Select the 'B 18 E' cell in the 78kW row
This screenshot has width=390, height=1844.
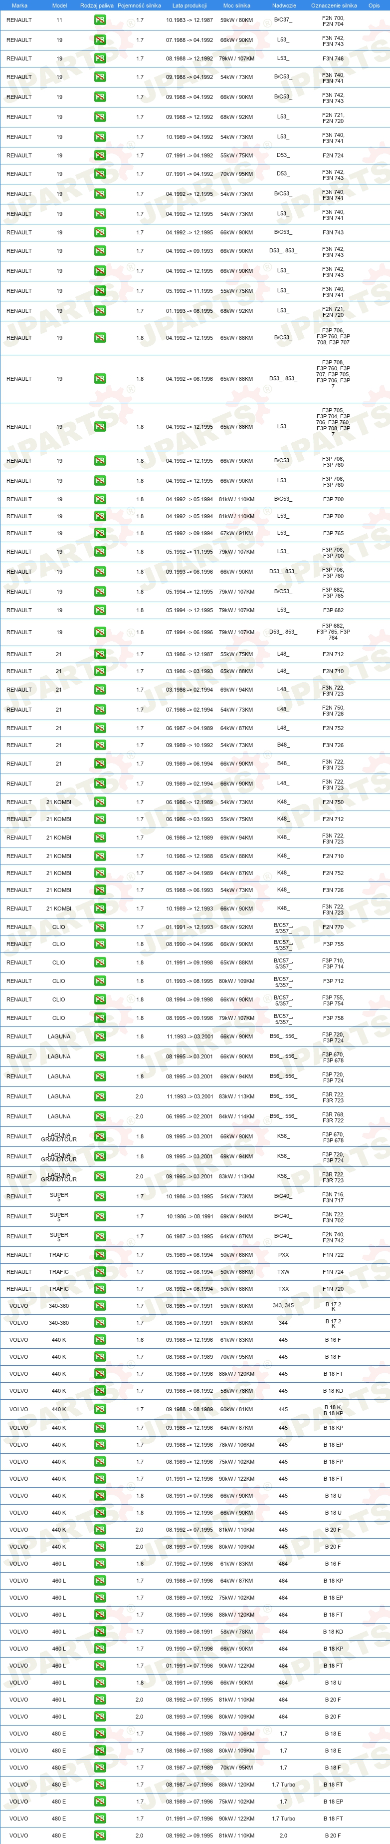(333, 1734)
